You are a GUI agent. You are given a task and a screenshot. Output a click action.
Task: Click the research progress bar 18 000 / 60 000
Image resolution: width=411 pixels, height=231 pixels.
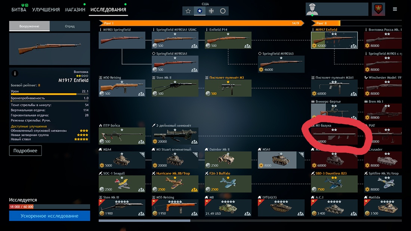tap(50, 207)
